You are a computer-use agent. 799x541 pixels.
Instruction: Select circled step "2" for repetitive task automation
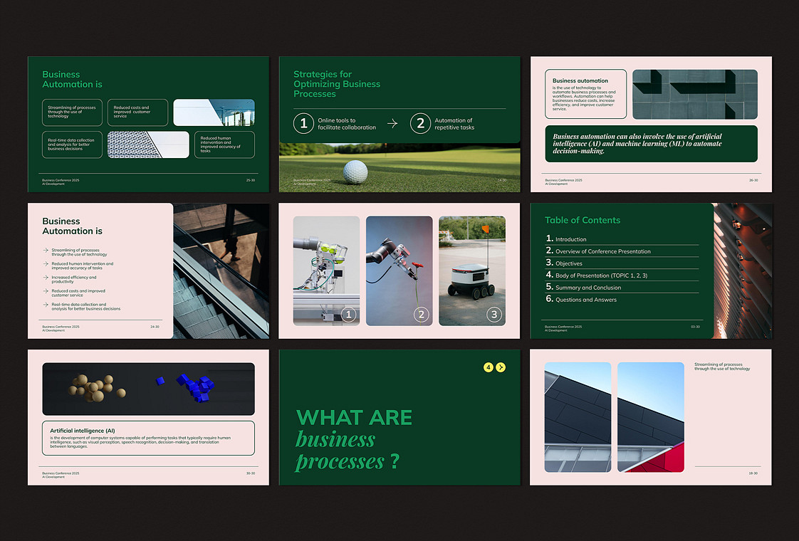419,122
